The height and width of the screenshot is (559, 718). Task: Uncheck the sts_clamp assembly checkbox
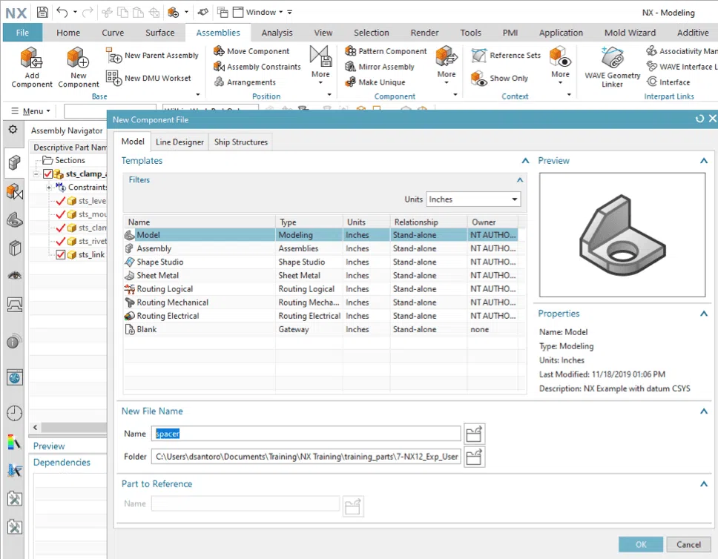pos(48,174)
